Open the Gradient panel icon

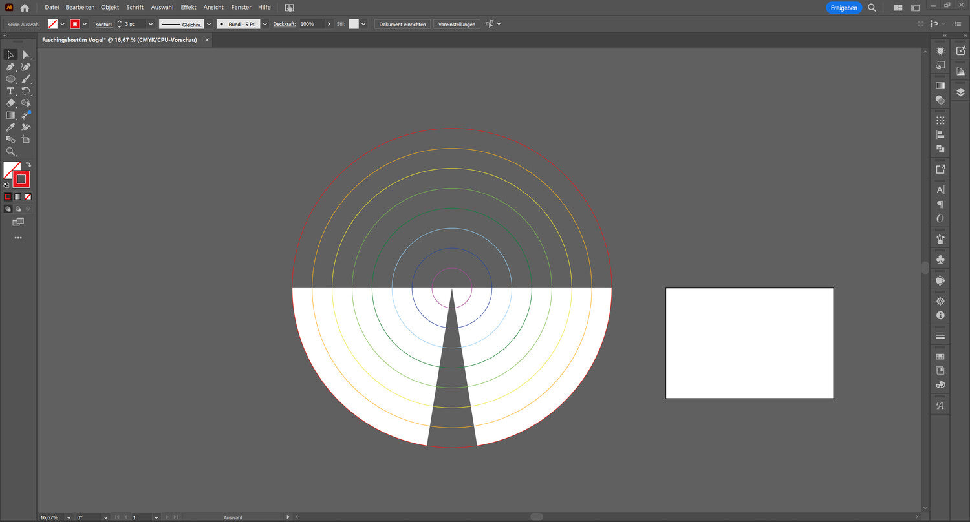click(x=940, y=85)
